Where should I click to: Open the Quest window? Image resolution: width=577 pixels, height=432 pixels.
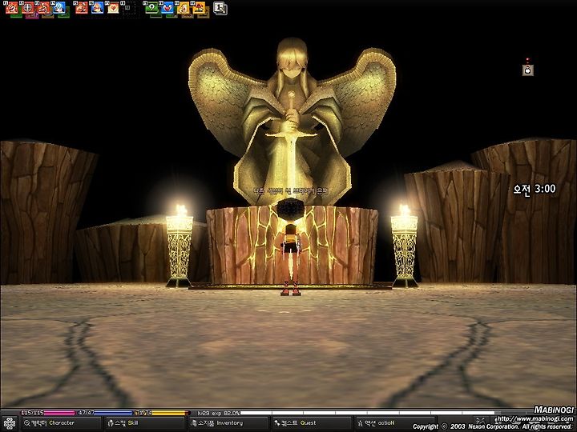pos(311,423)
